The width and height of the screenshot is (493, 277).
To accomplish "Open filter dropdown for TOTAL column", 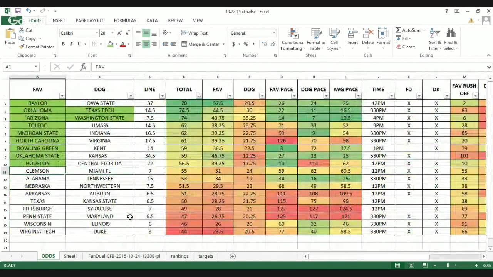I will [199, 96].
